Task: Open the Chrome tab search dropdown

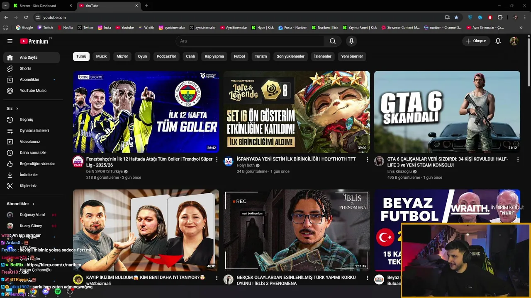Action: coord(5,5)
